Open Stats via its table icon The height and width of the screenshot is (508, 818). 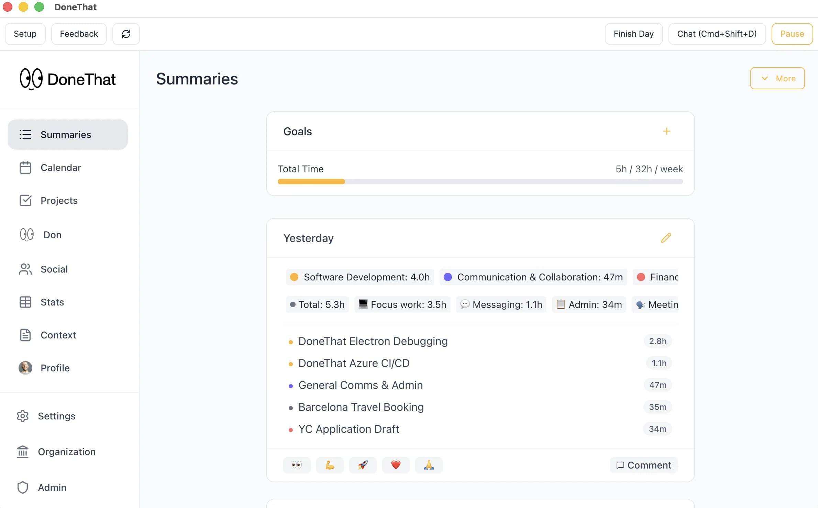pos(25,302)
